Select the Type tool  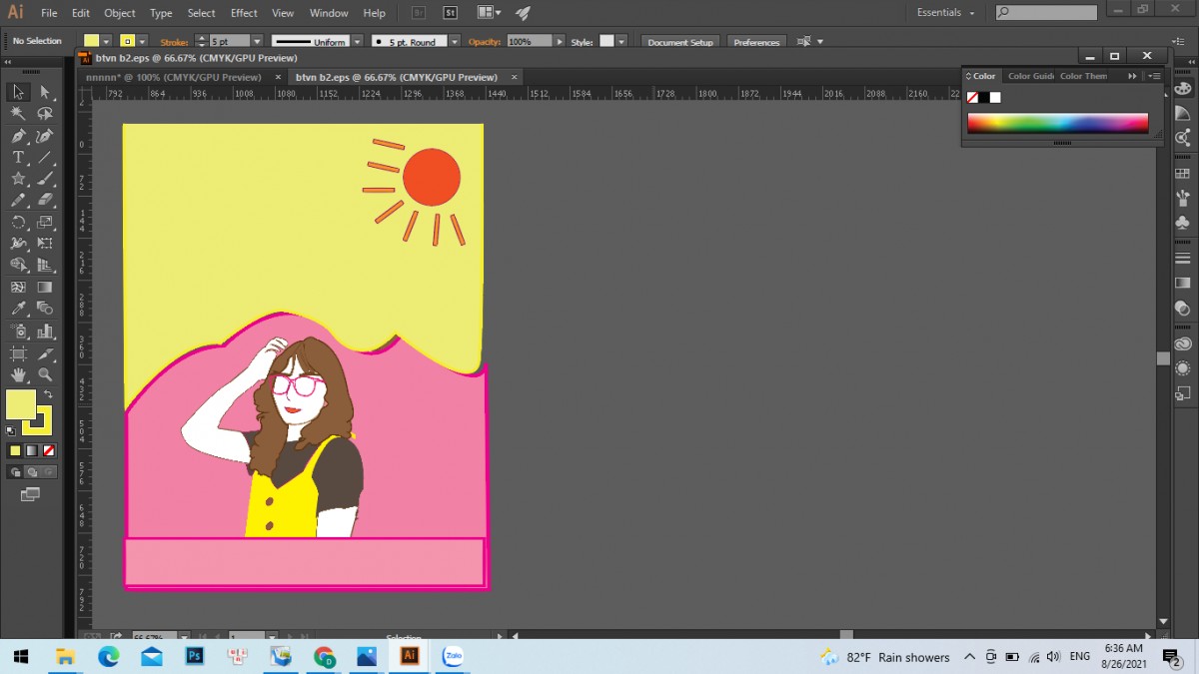click(x=18, y=158)
